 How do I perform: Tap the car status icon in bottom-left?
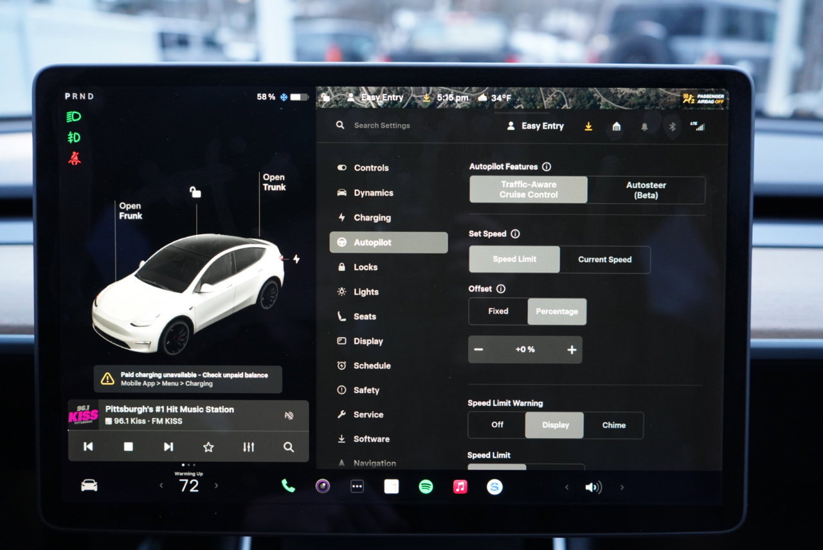coord(89,486)
